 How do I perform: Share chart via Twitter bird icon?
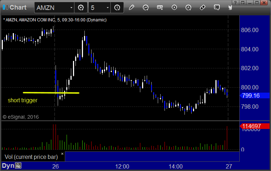pos(230,7)
